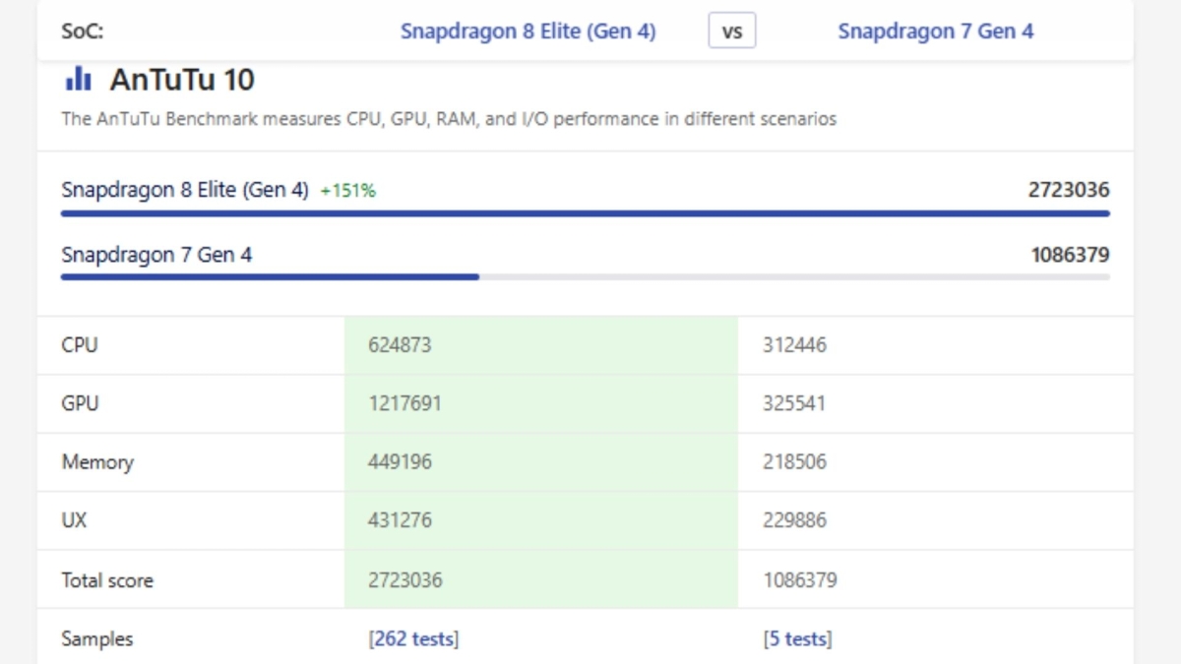Select the Total score row label

(x=107, y=579)
